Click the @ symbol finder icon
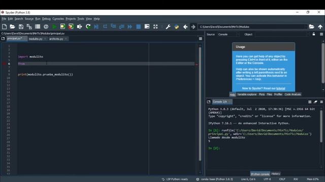Image resolution: width=325 pixels, height=182 pixels. [x=46, y=27]
